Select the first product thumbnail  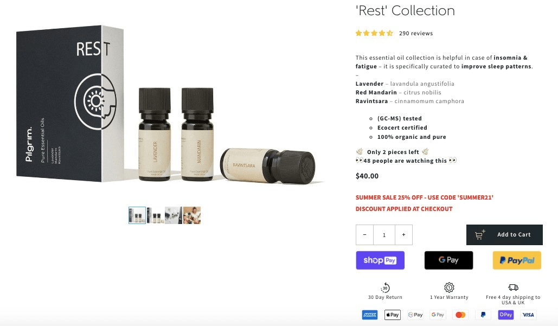point(137,215)
